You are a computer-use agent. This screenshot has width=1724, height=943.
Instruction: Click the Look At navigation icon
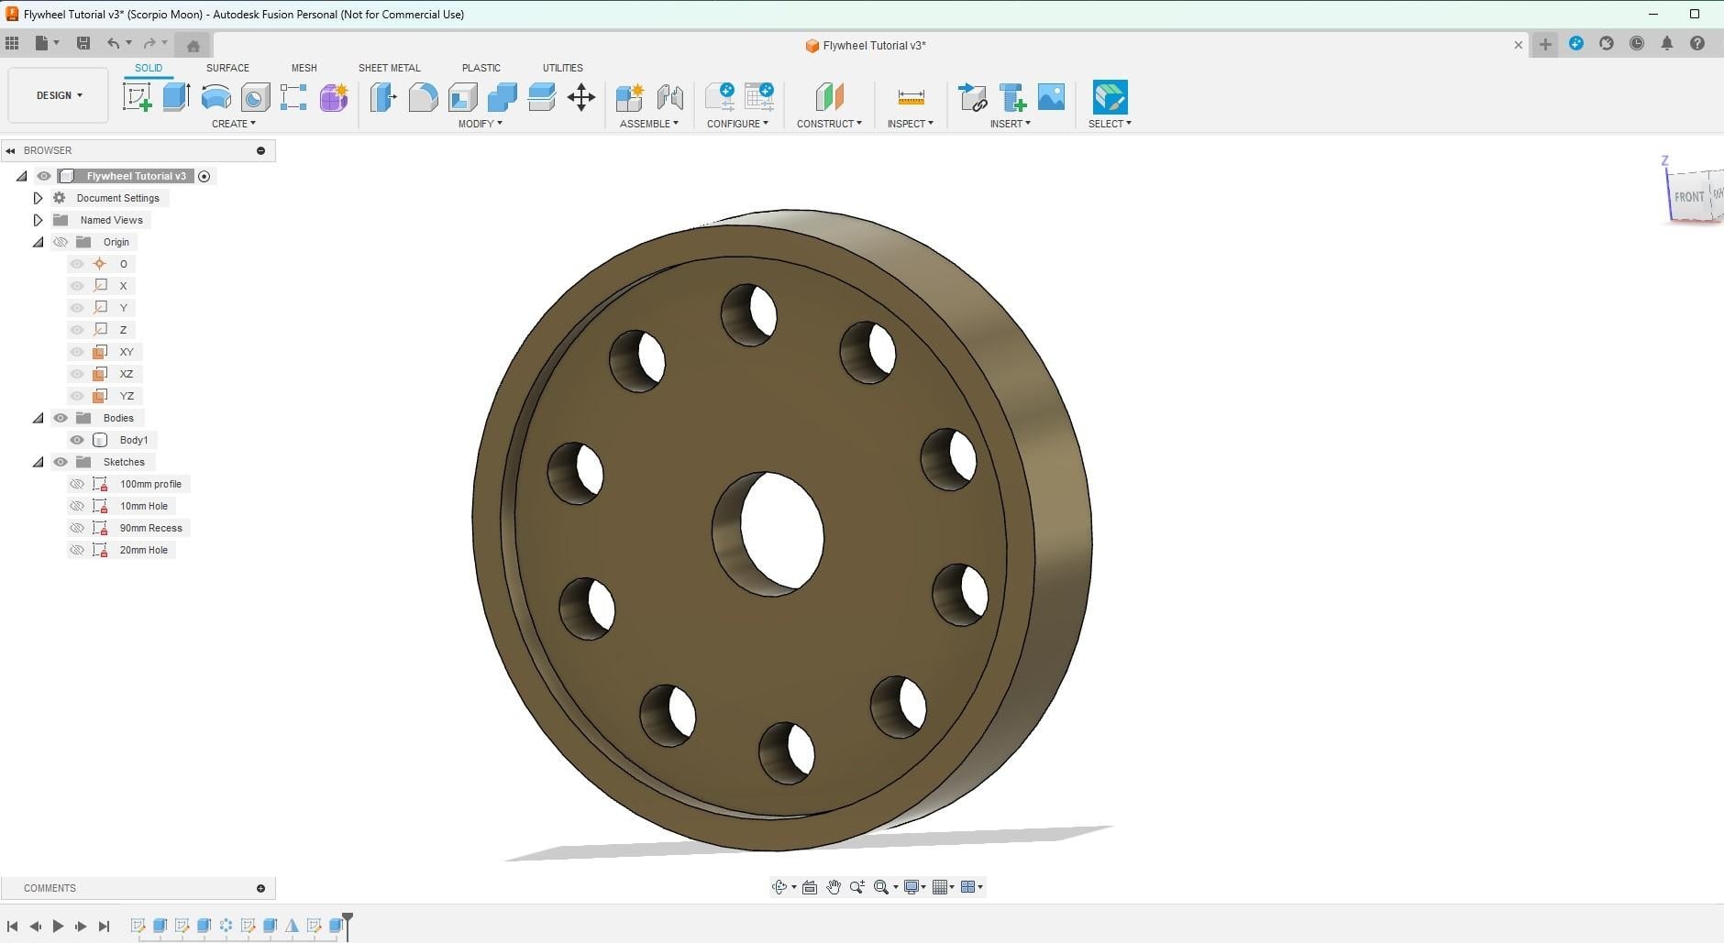pos(810,887)
